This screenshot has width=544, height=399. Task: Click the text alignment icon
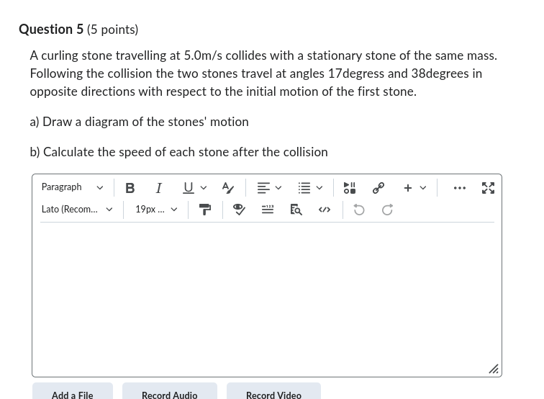point(263,188)
